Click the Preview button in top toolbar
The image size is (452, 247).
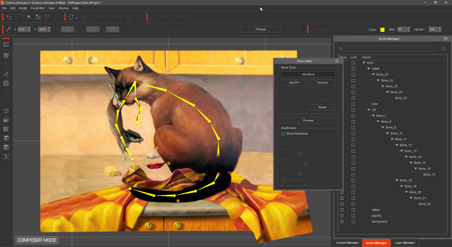click(260, 30)
